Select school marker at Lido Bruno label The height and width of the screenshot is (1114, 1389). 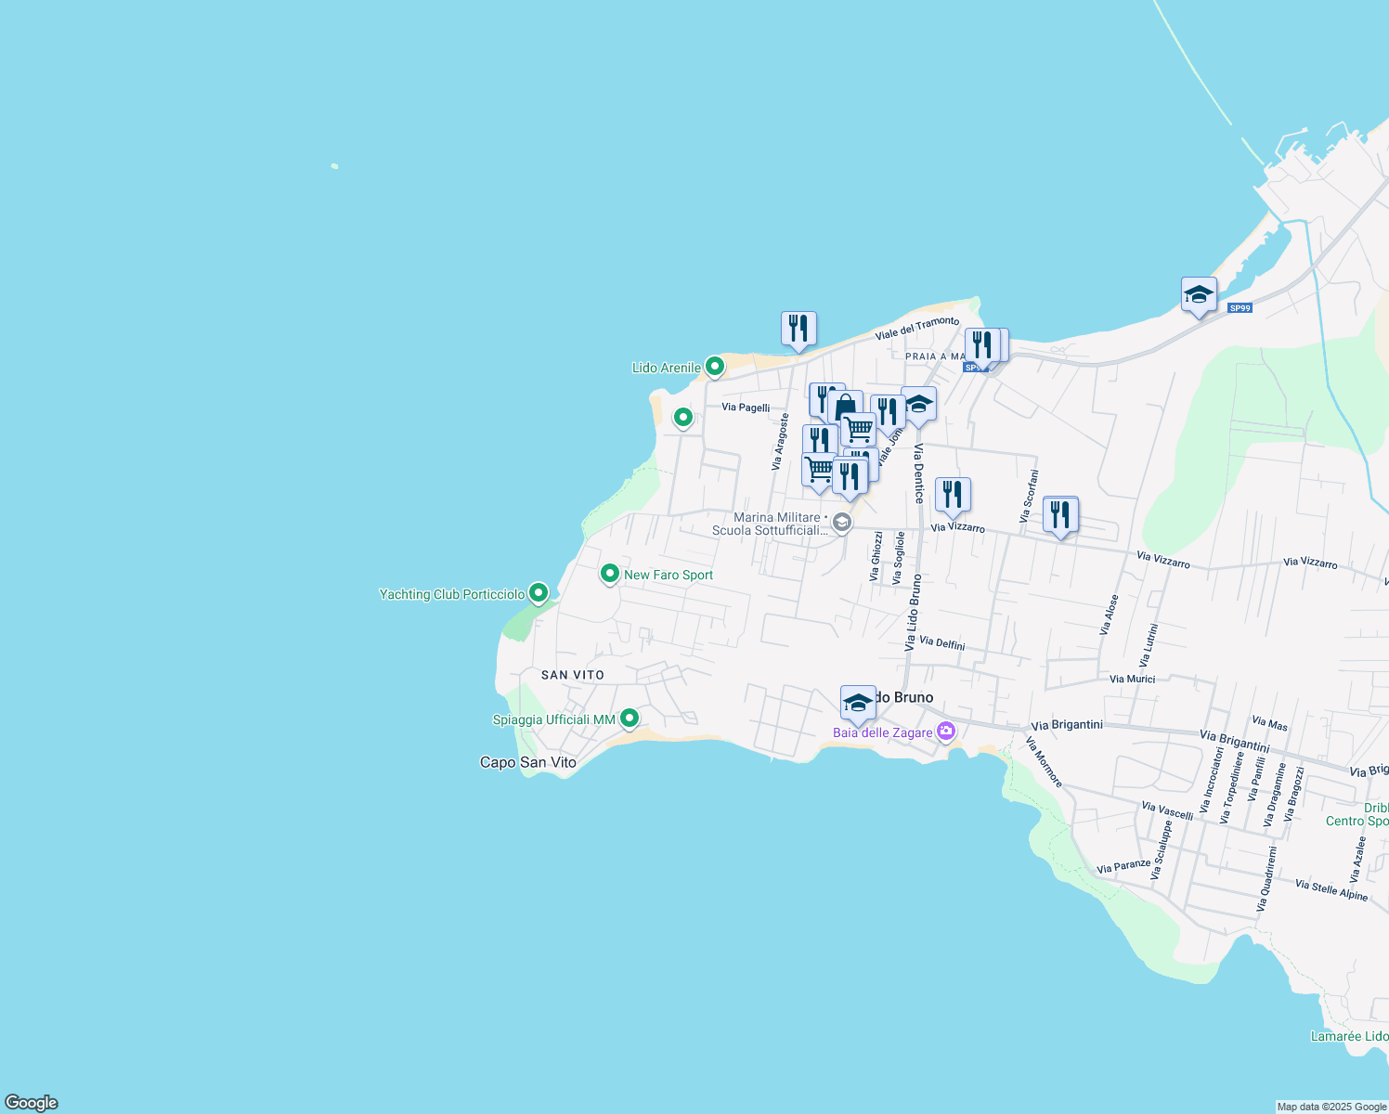[x=858, y=704]
